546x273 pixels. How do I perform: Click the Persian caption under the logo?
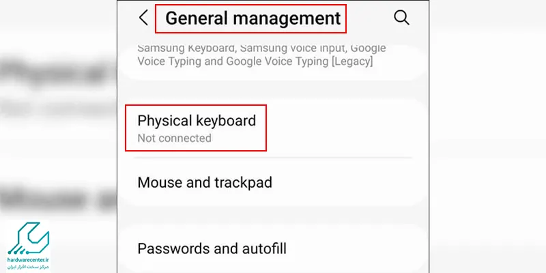[29, 267]
